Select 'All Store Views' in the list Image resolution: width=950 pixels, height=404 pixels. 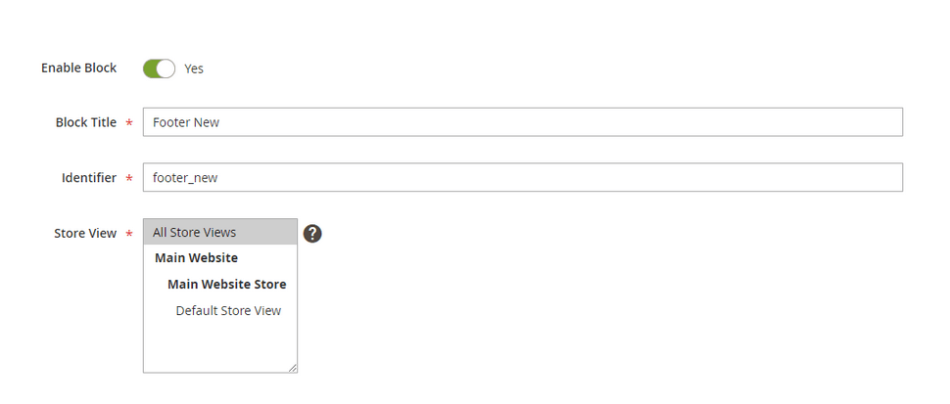(220, 232)
